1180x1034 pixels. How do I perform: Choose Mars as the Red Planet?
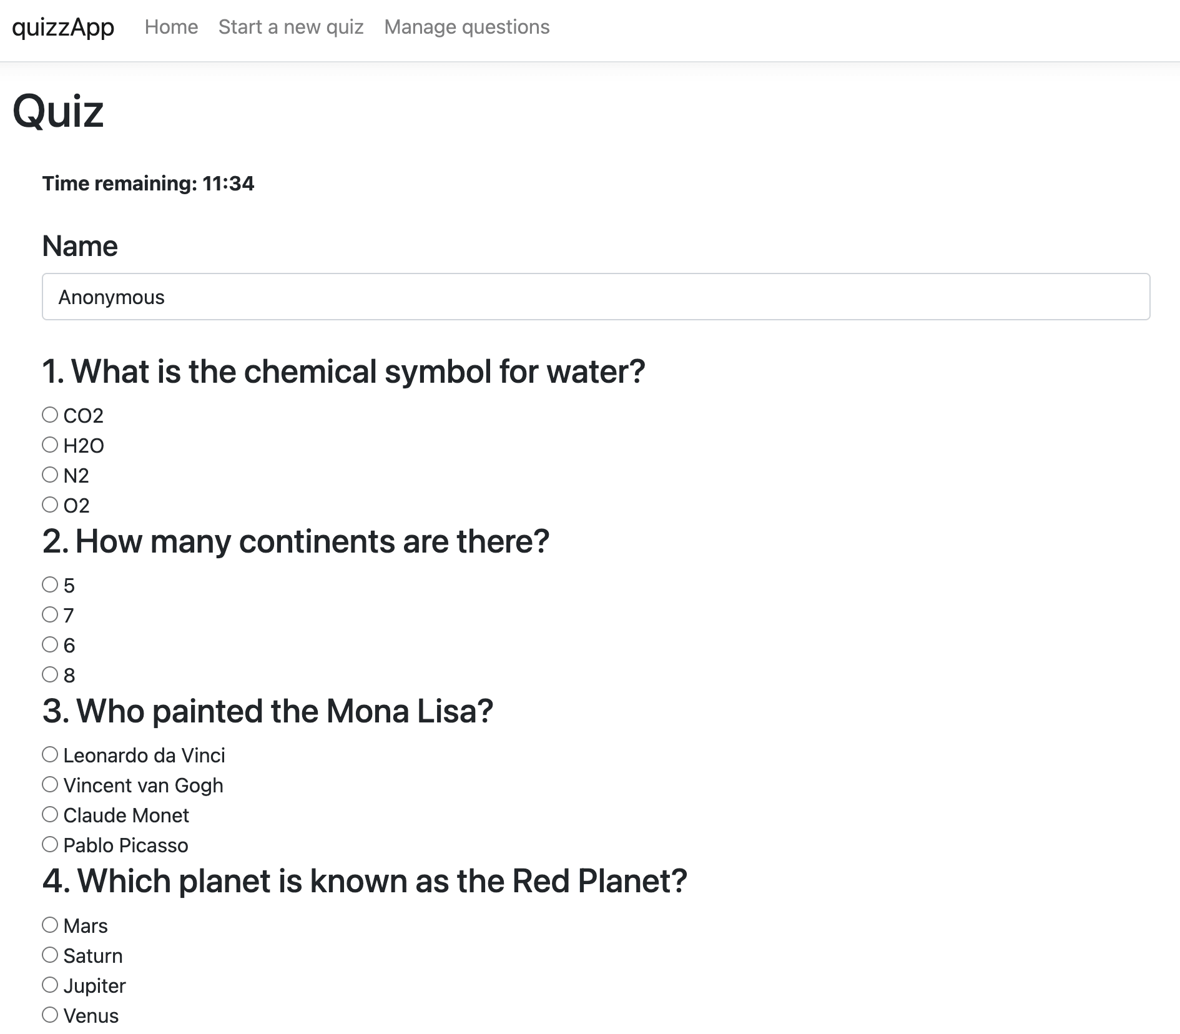[50, 925]
